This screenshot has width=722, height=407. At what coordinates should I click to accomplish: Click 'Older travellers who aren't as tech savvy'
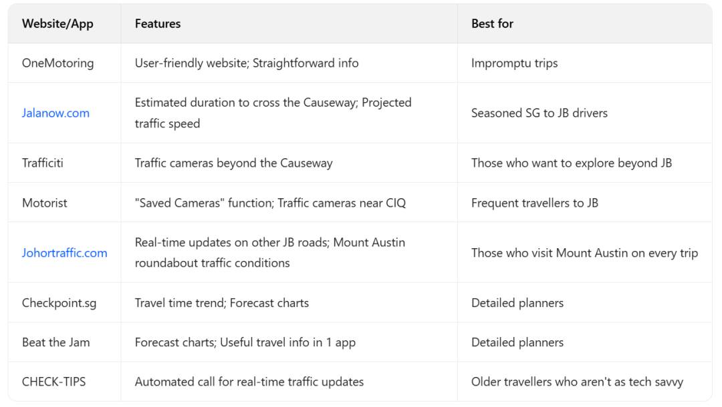577,382
